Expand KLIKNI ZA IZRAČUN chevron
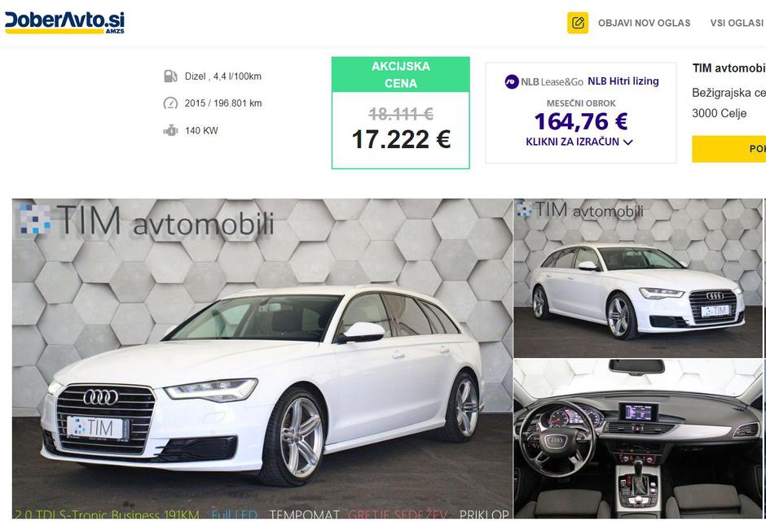The width and height of the screenshot is (766, 524). [x=628, y=142]
